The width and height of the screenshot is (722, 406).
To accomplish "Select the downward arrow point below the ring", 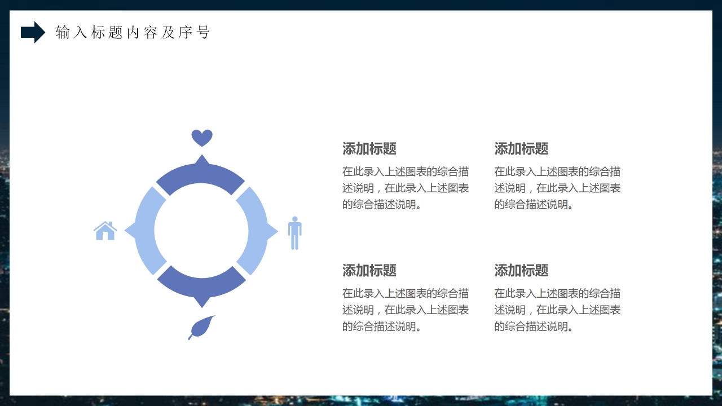I will coord(201,299).
